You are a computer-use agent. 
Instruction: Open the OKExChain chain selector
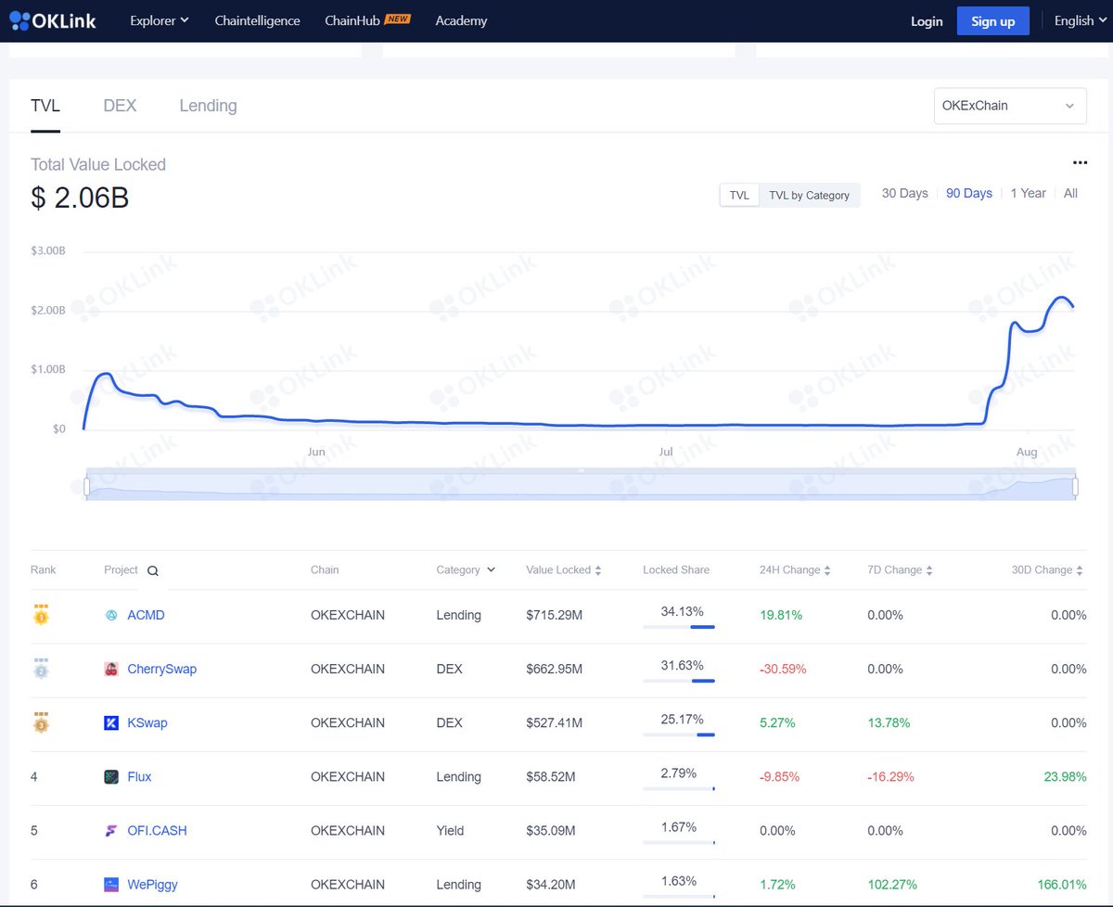tap(1010, 106)
